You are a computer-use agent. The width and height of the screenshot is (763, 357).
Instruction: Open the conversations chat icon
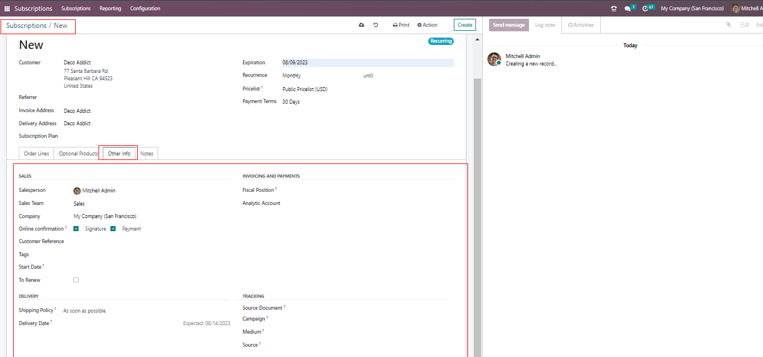click(627, 9)
